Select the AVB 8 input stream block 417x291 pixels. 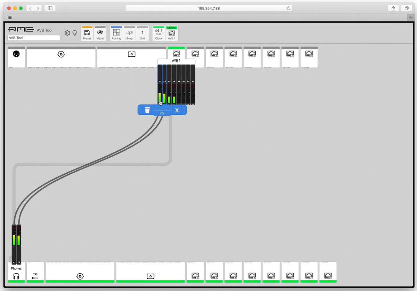click(x=309, y=57)
